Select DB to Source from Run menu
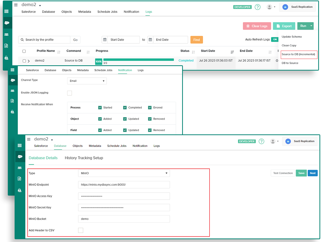 [290, 63]
